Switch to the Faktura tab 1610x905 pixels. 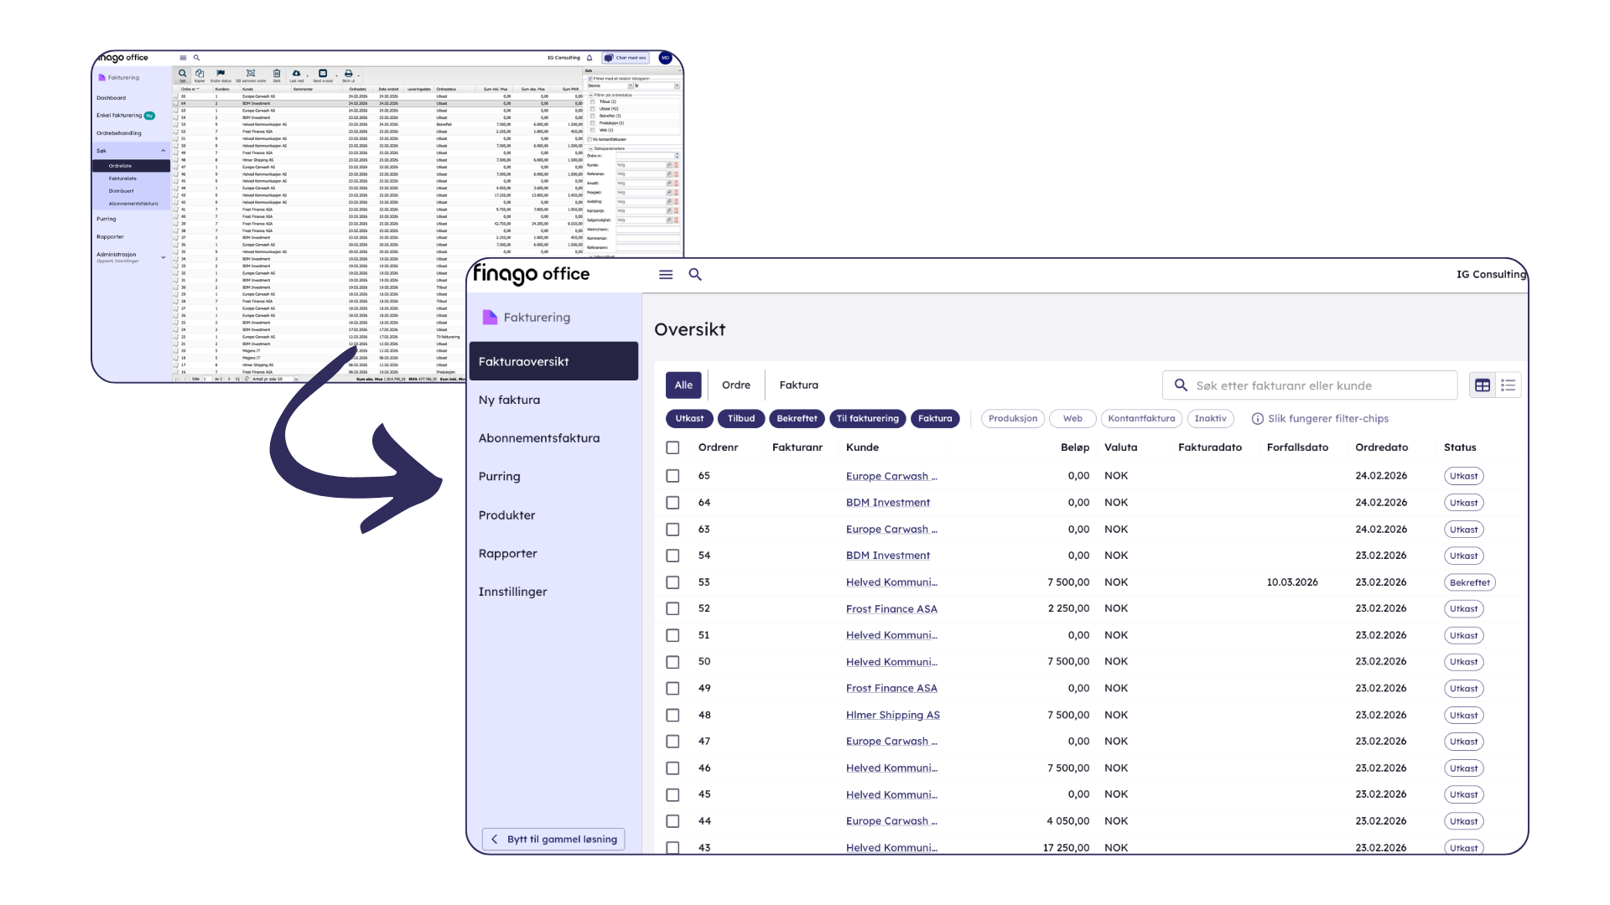798,385
